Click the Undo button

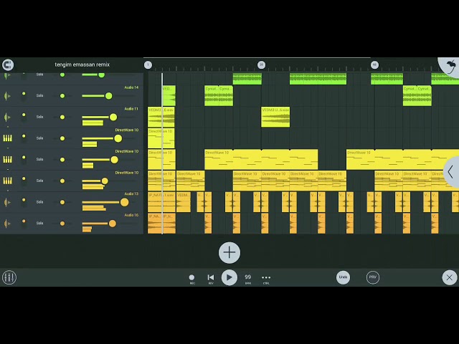[x=343, y=277]
